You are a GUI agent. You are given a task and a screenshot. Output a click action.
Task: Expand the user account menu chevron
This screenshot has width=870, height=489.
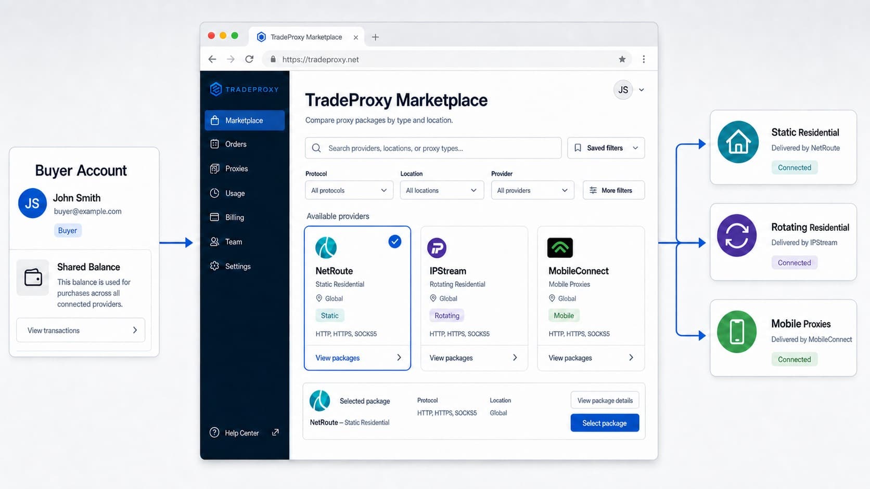point(642,90)
